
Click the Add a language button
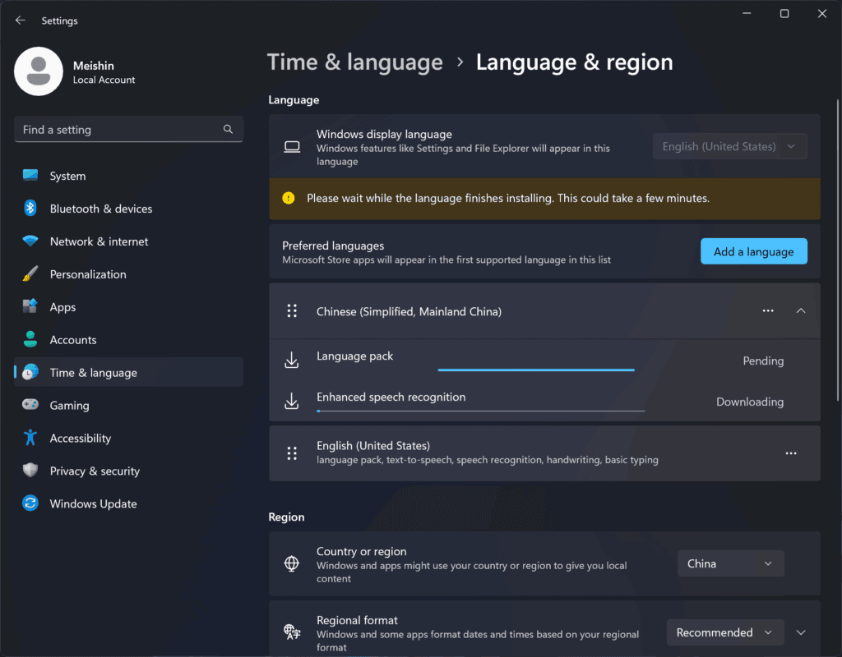(753, 252)
